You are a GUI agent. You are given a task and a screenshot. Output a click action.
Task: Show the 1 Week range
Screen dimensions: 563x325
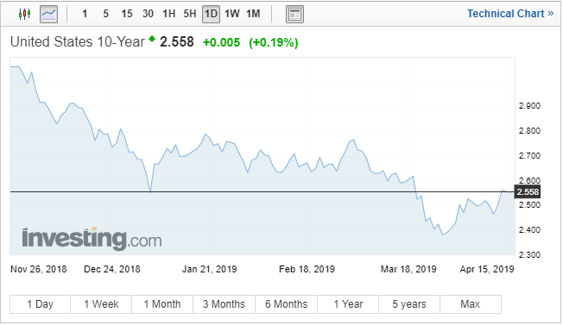coord(101,304)
